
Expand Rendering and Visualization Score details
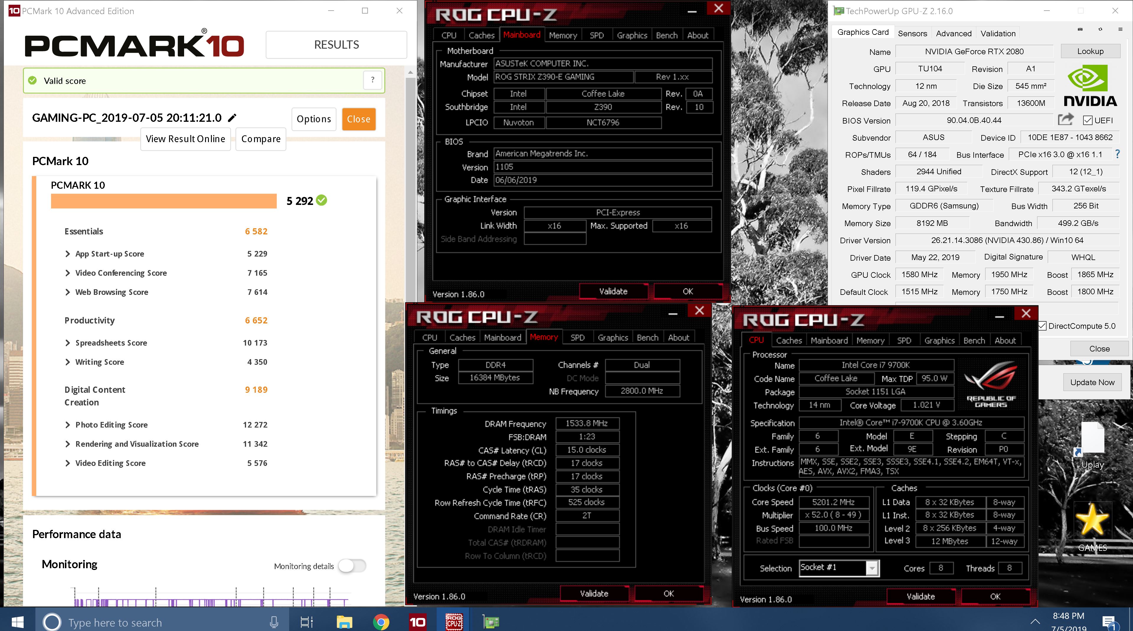(67, 444)
